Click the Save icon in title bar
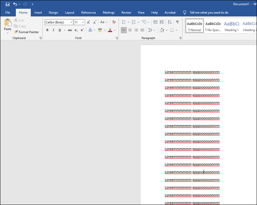Image resolution: width=257 pixels, height=205 pixels. (8, 4)
